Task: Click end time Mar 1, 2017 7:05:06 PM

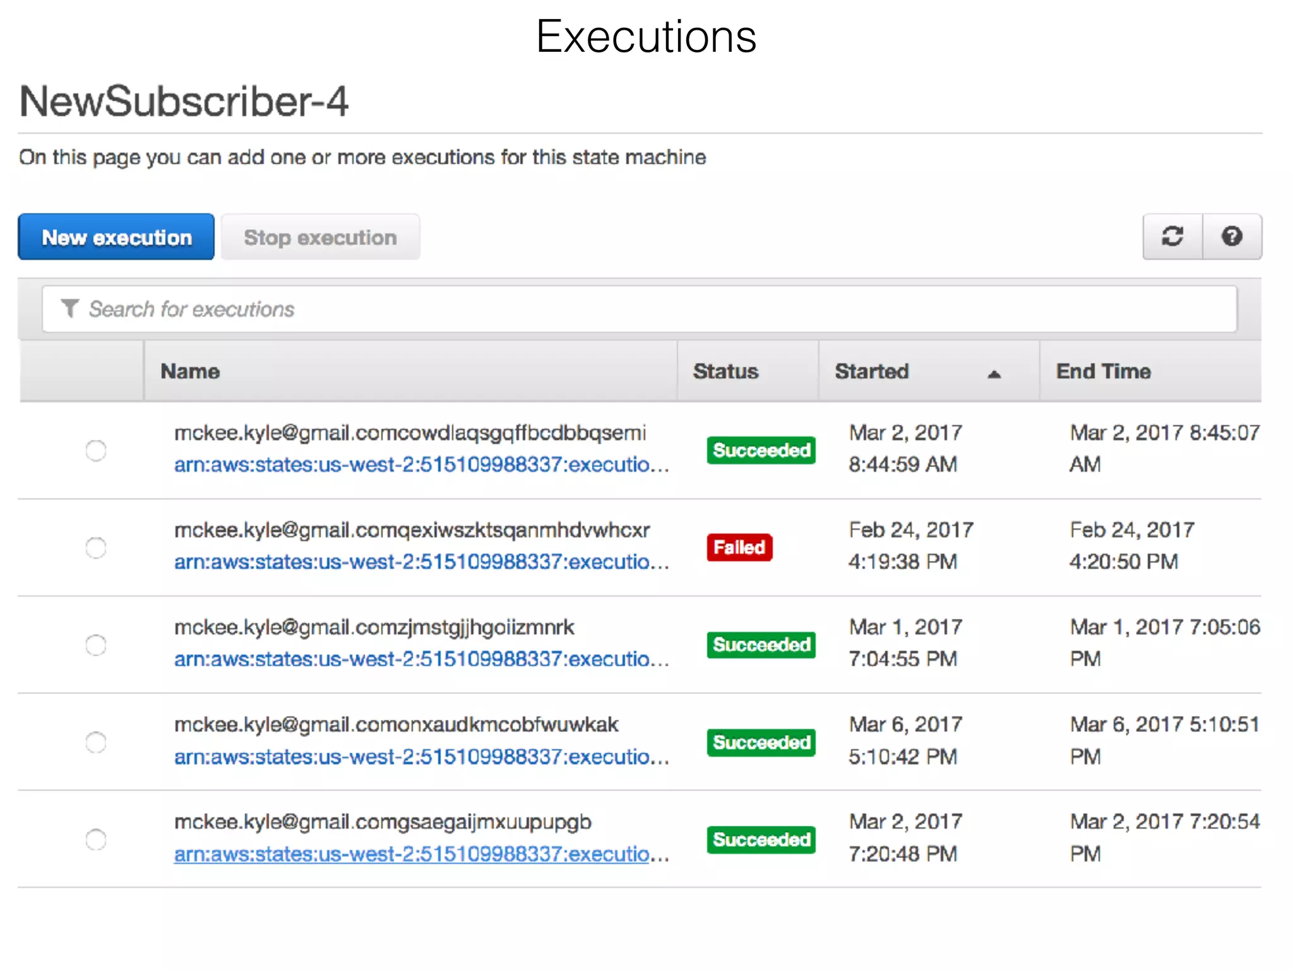Action: coord(1165,643)
